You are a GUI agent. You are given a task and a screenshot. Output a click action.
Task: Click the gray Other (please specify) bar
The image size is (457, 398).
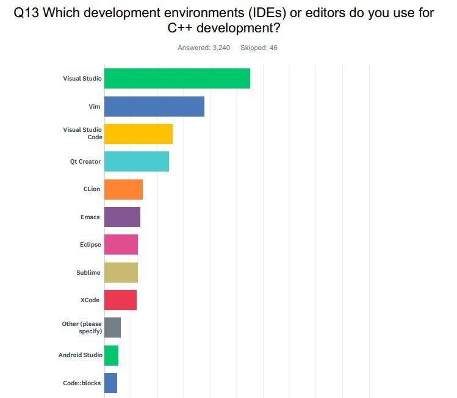click(x=112, y=327)
